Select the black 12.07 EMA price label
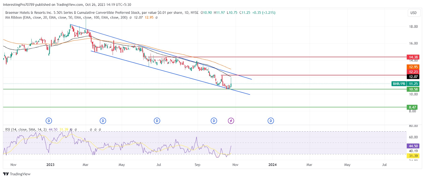 point(413,77)
